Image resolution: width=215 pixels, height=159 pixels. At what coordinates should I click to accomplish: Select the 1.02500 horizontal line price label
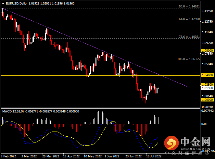pos(208,85)
